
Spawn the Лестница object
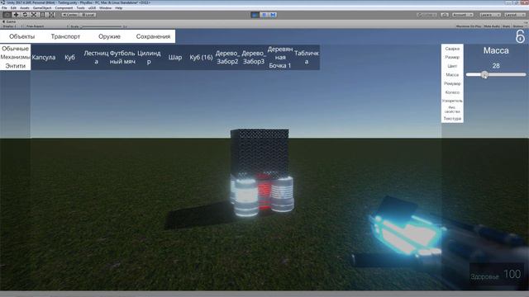pyautogui.click(x=96, y=57)
